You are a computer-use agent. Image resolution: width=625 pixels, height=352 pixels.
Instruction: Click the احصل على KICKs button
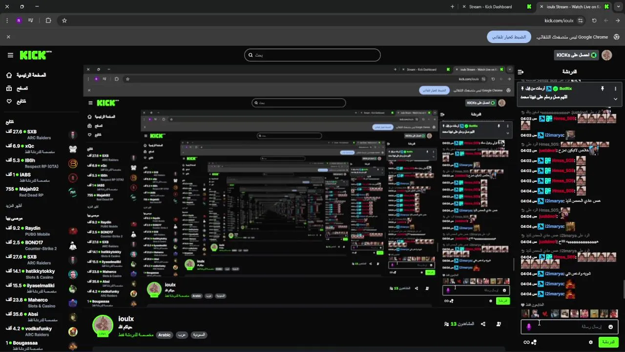point(577,55)
